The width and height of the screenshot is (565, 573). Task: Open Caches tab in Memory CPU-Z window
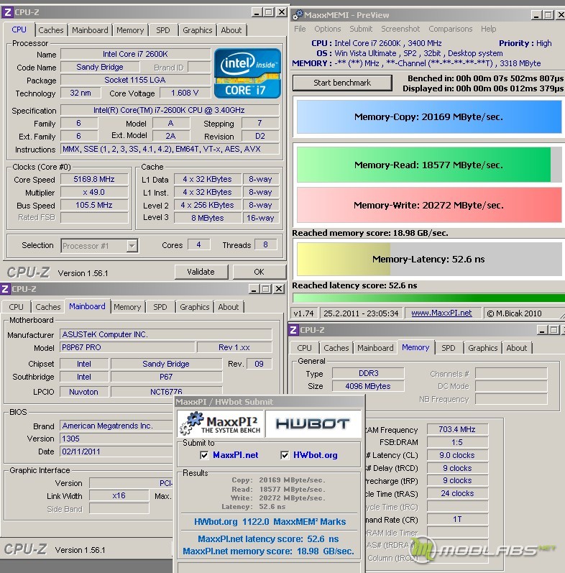click(336, 348)
